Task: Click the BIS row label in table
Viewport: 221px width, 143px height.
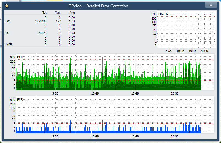Action: tap(7, 33)
